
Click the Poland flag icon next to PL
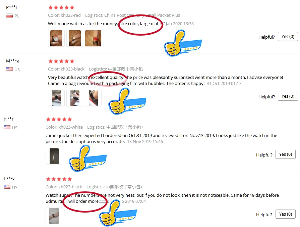(9, 16)
